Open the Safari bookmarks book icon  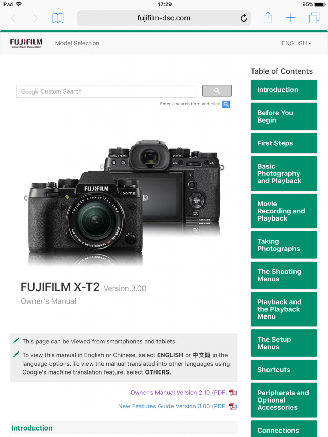point(58,18)
